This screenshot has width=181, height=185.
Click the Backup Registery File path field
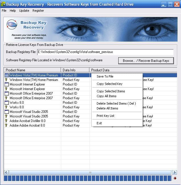click(x=105, y=52)
